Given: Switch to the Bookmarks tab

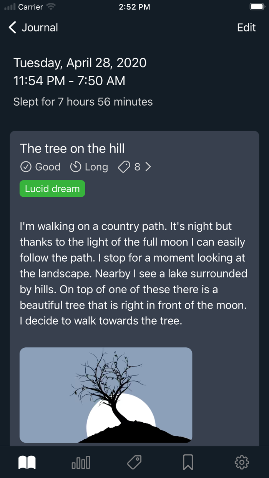Looking at the screenshot, I should (188, 462).
